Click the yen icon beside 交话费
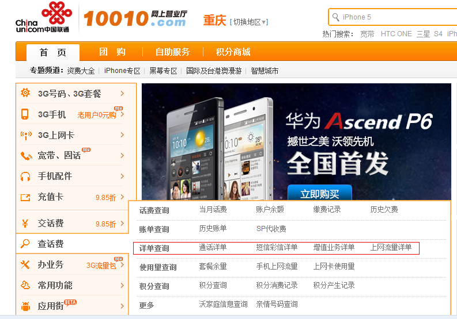The width and height of the screenshot is (457, 319). pyautogui.click(x=25, y=224)
